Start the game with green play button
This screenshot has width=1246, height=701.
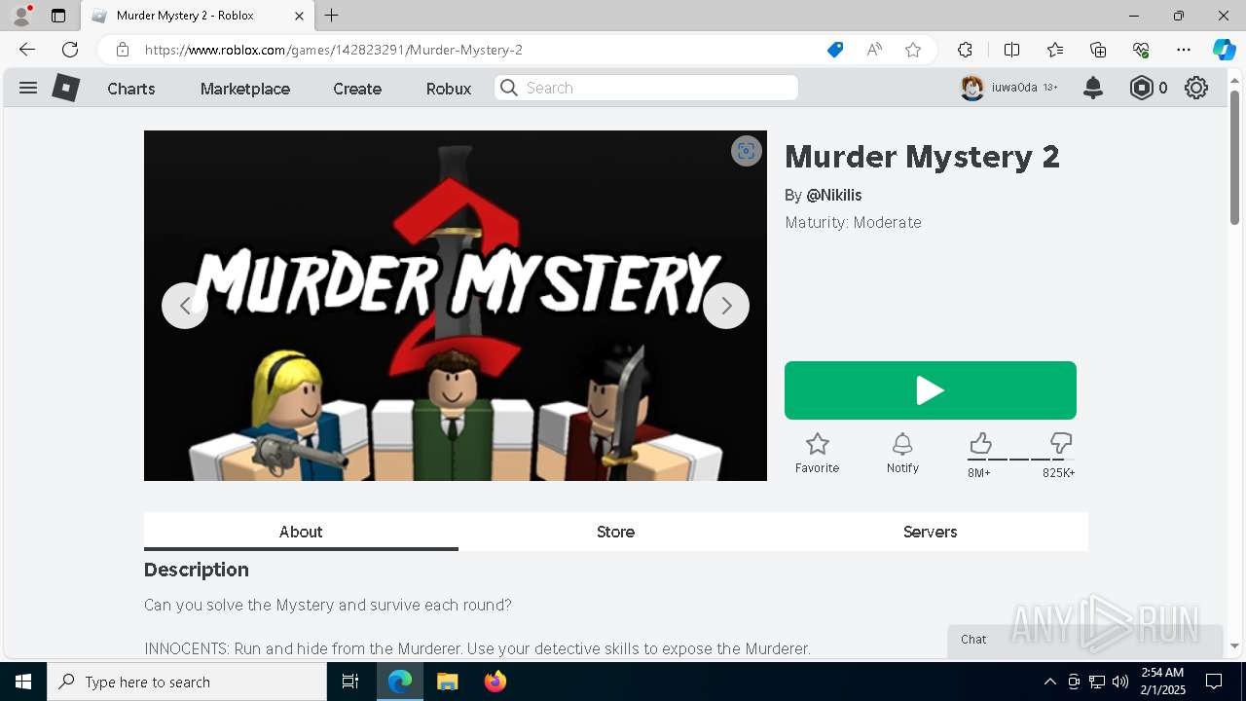(x=931, y=390)
